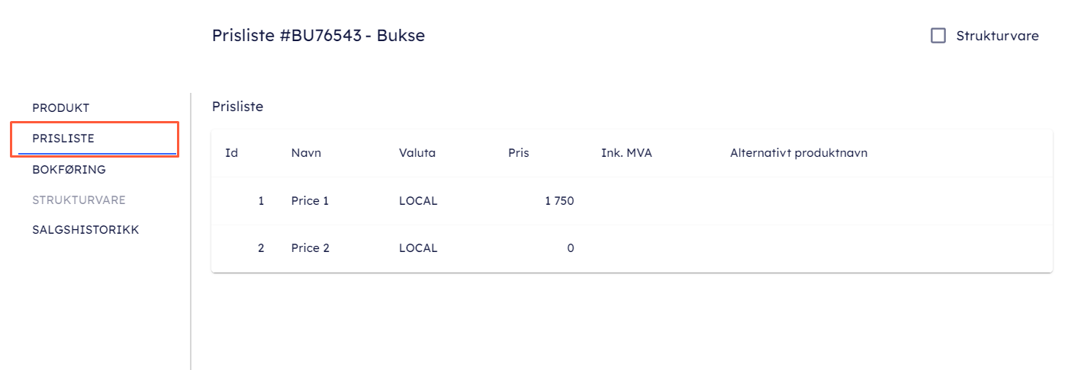Click the 0 price value for Price 2
This screenshot has width=1068, height=370.
[x=570, y=248]
